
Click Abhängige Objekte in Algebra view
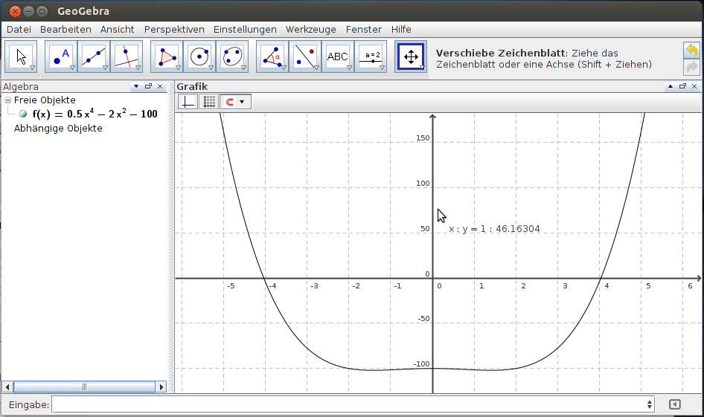click(x=58, y=129)
